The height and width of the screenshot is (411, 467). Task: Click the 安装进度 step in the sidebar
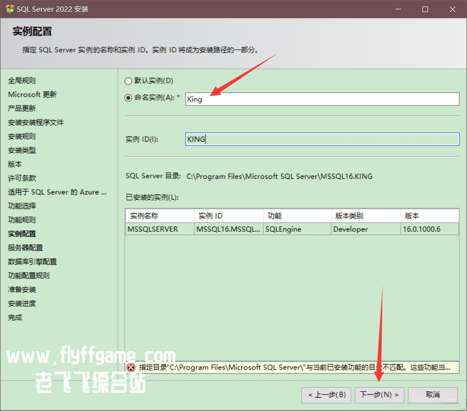click(x=22, y=303)
